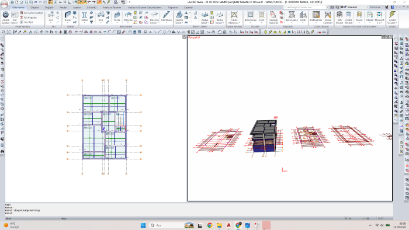Open Döşeme Kenarı dropdown
Image resolution: width=409 pixels, height=230 pixels.
click(154, 18)
